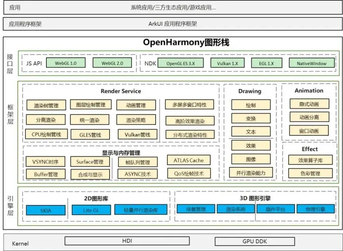
Task: Select the 插件平台 block
Action: point(276,209)
